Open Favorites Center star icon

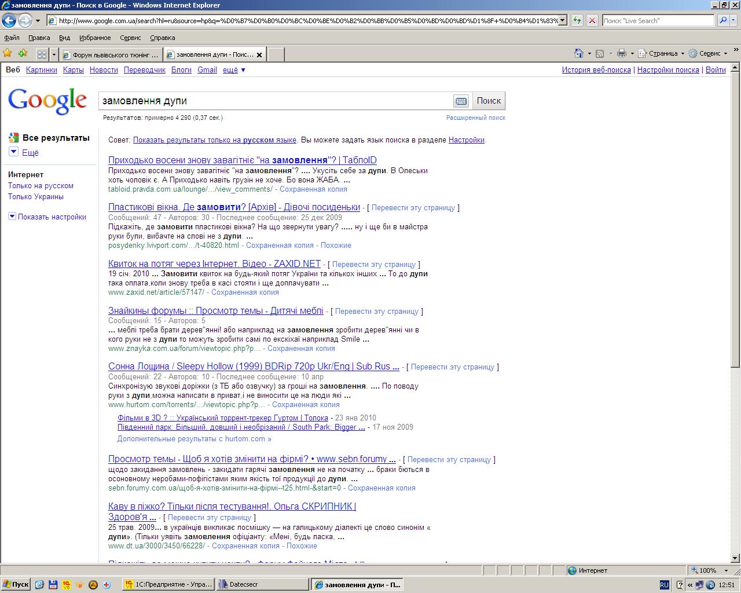coord(8,53)
